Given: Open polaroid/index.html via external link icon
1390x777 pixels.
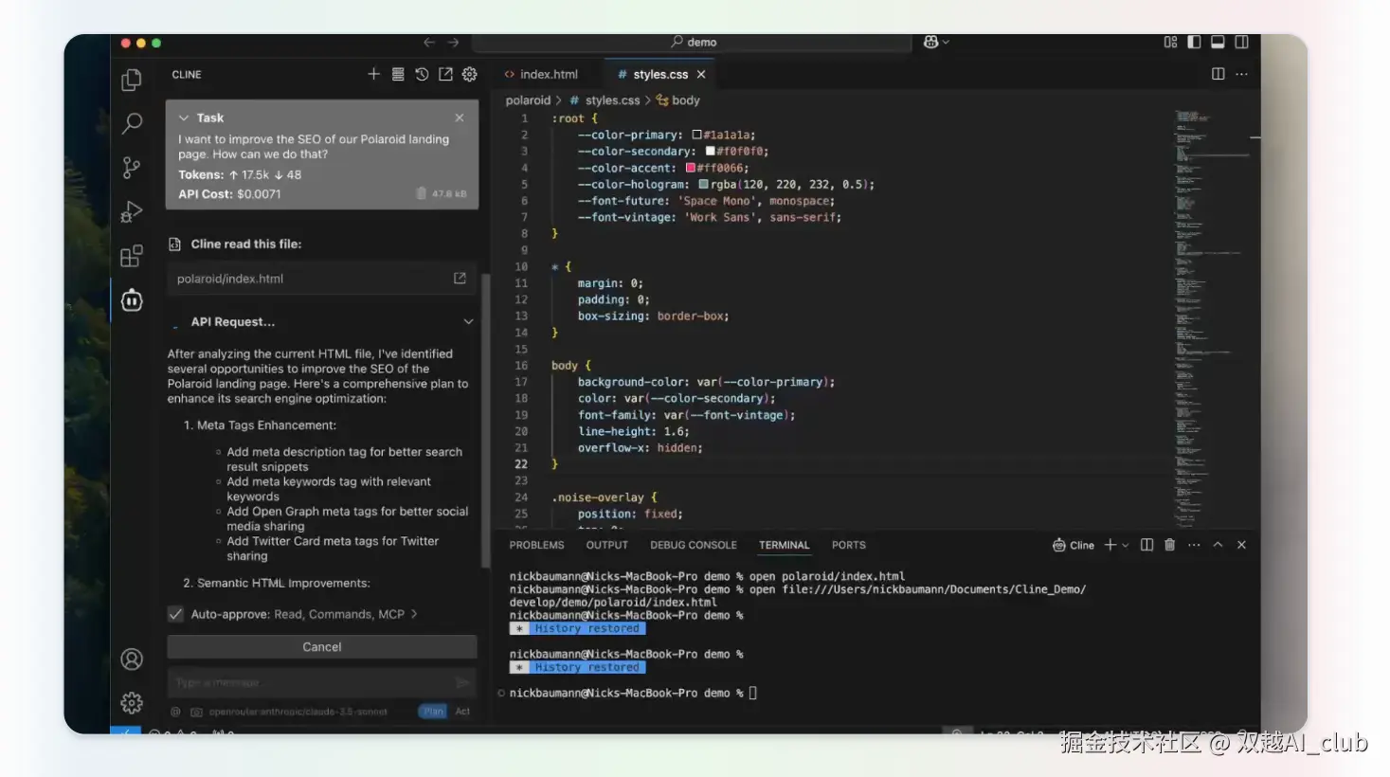Looking at the screenshot, I should (460, 279).
